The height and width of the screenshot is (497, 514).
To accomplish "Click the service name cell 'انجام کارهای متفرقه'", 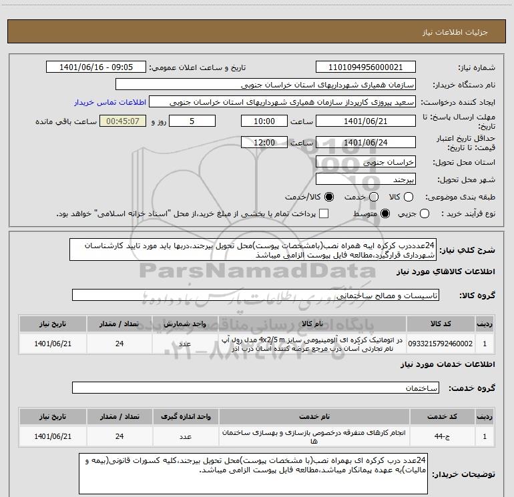I will [314, 436].
